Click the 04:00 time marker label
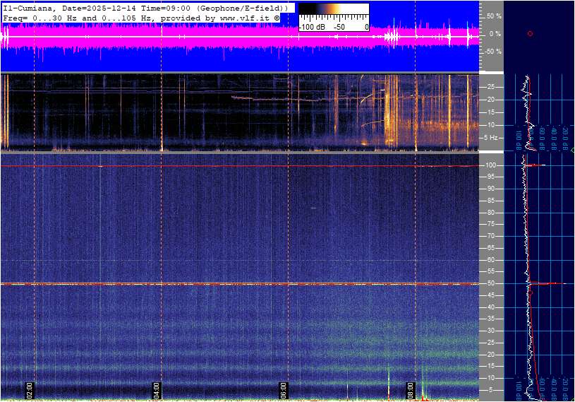The image size is (575, 402). [157, 389]
